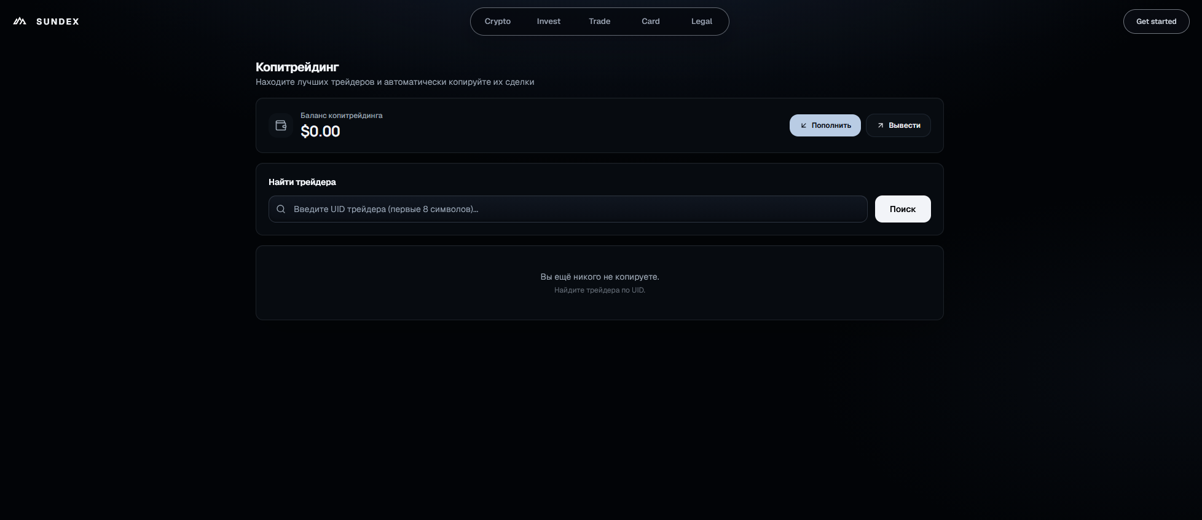Click the subtitle about copying best traders
Viewport: 1202px width, 520px height.
pos(395,82)
